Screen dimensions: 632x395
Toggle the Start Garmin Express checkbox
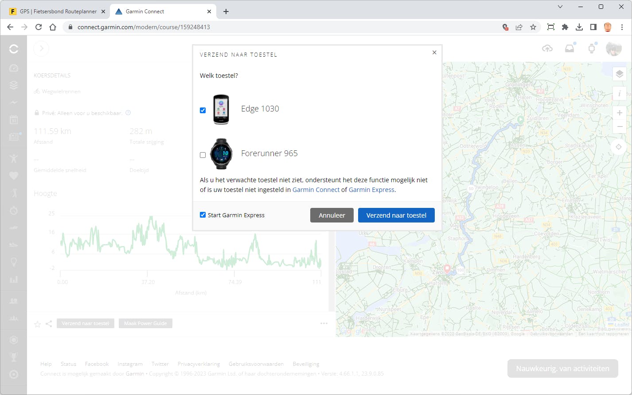(203, 215)
